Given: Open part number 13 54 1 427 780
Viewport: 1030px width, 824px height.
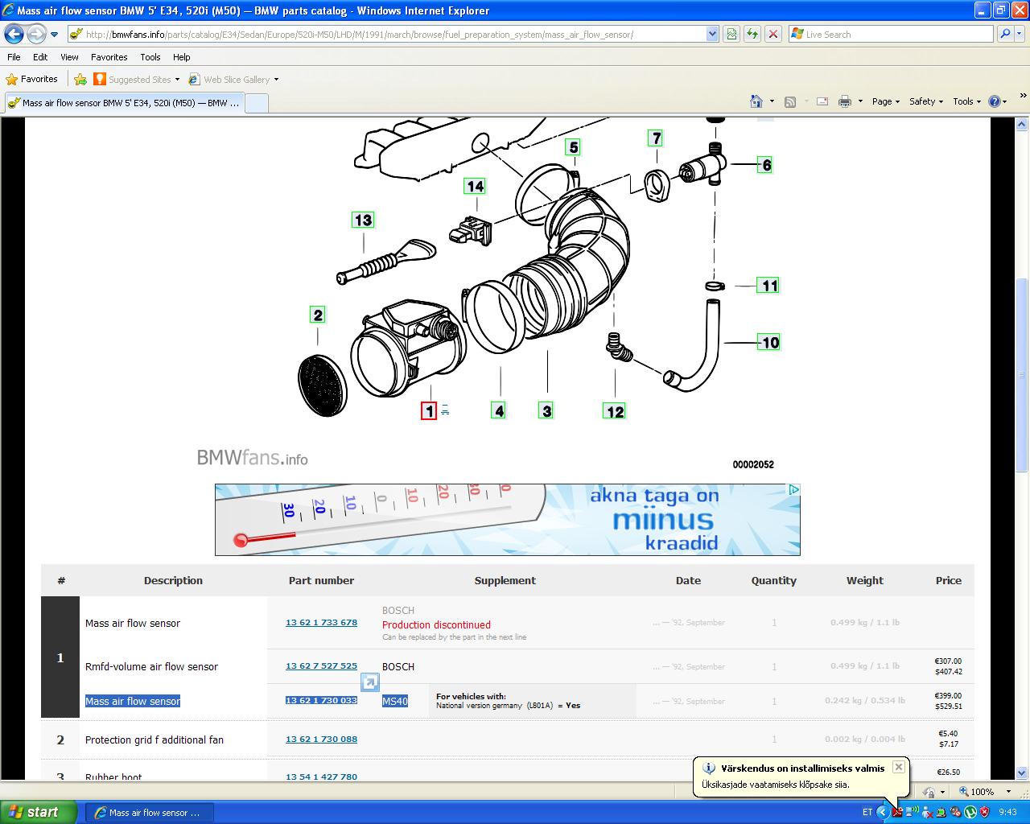Looking at the screenshot, I should (321, 776).
